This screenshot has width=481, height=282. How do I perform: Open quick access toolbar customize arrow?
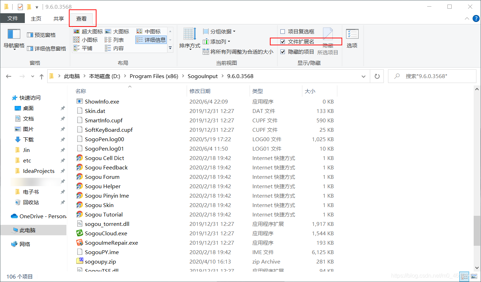(x=37, y=7)
